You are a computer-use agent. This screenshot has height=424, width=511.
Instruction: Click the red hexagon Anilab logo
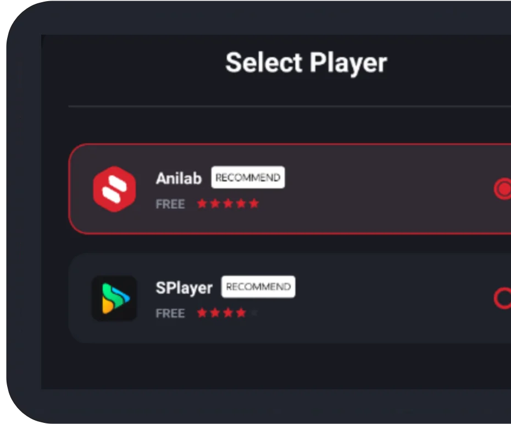coord(114,189)
